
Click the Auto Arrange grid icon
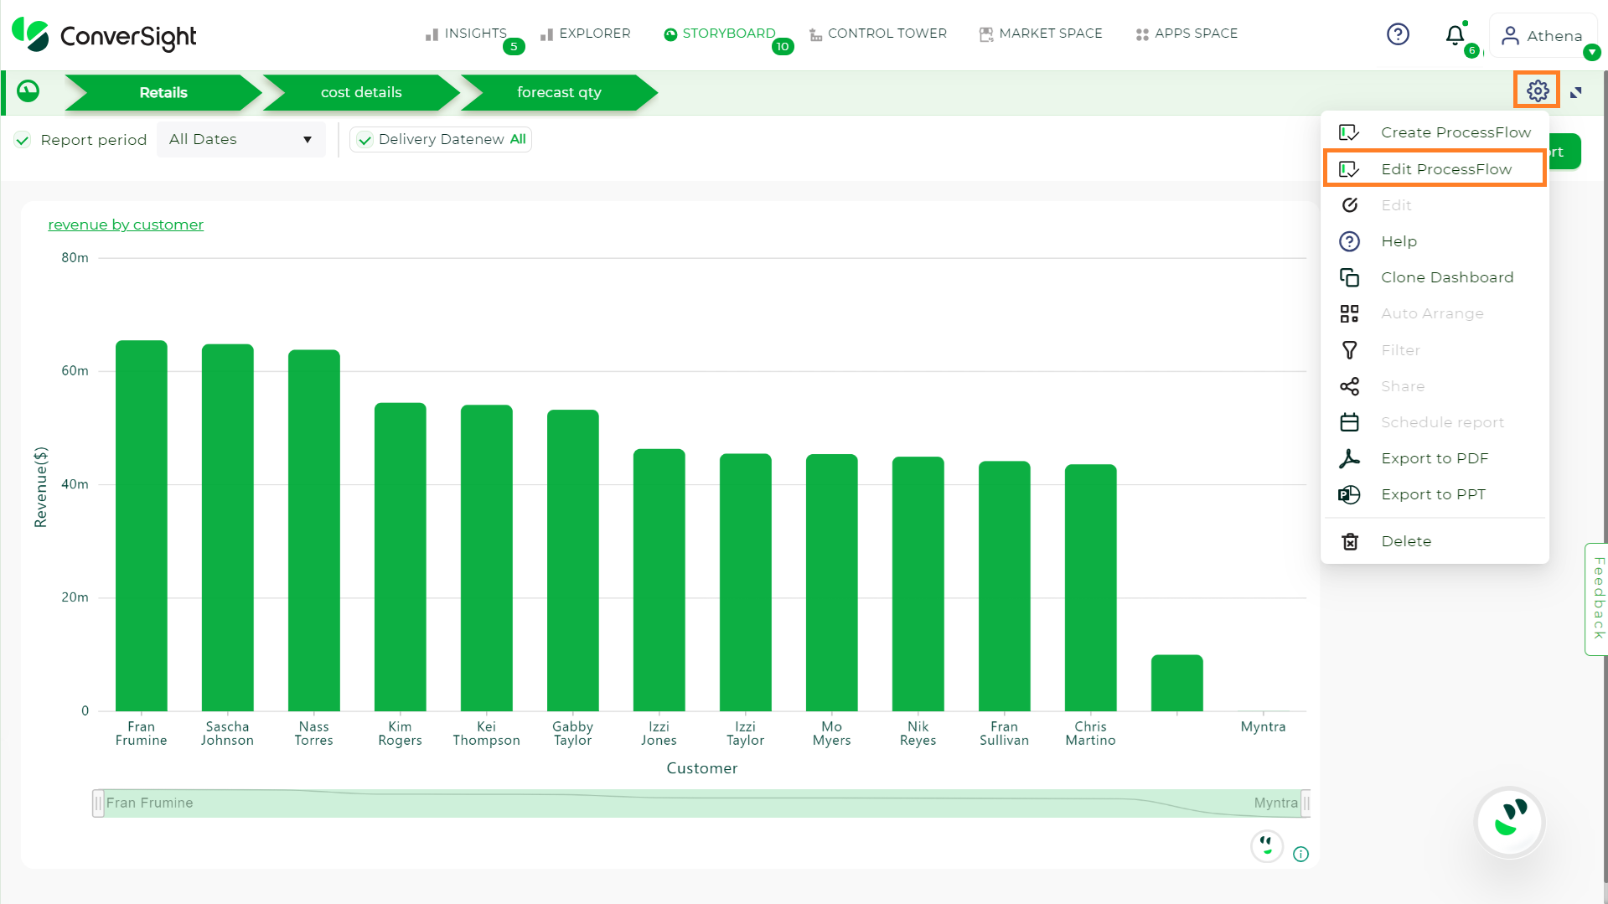pyautogui.click(x=1349, y=313)
